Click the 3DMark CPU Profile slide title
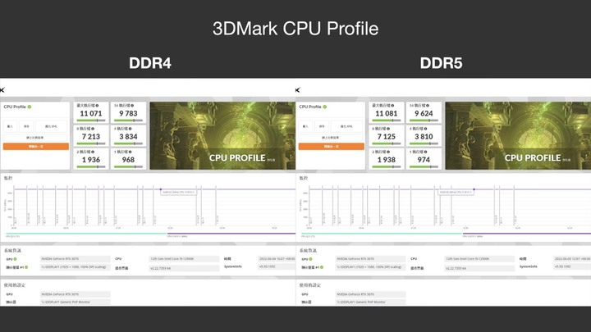The image size is (591, 332). (x=295, y=29)
